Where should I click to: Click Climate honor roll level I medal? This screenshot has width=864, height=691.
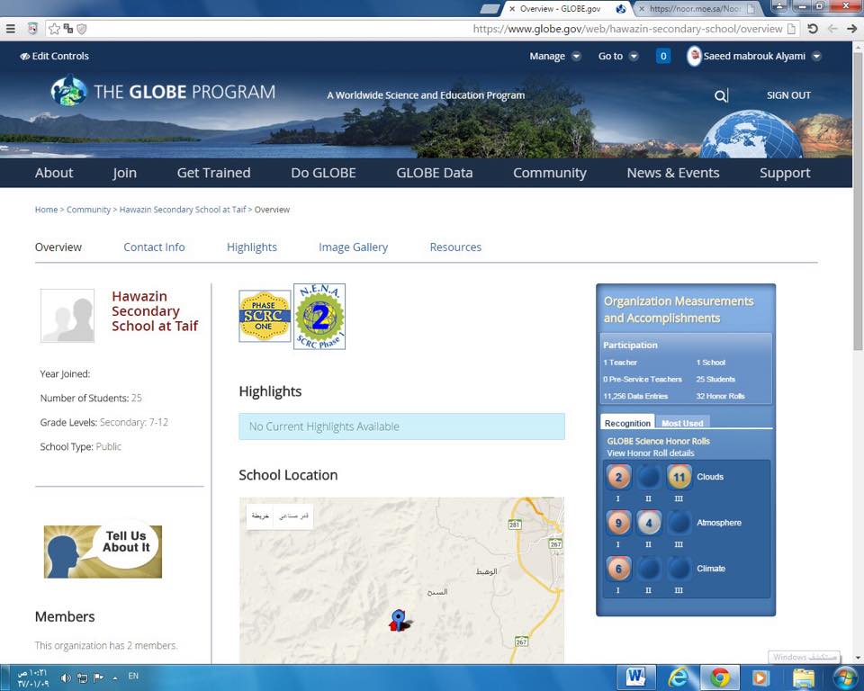pyautogui.click(x=618, y=569)
